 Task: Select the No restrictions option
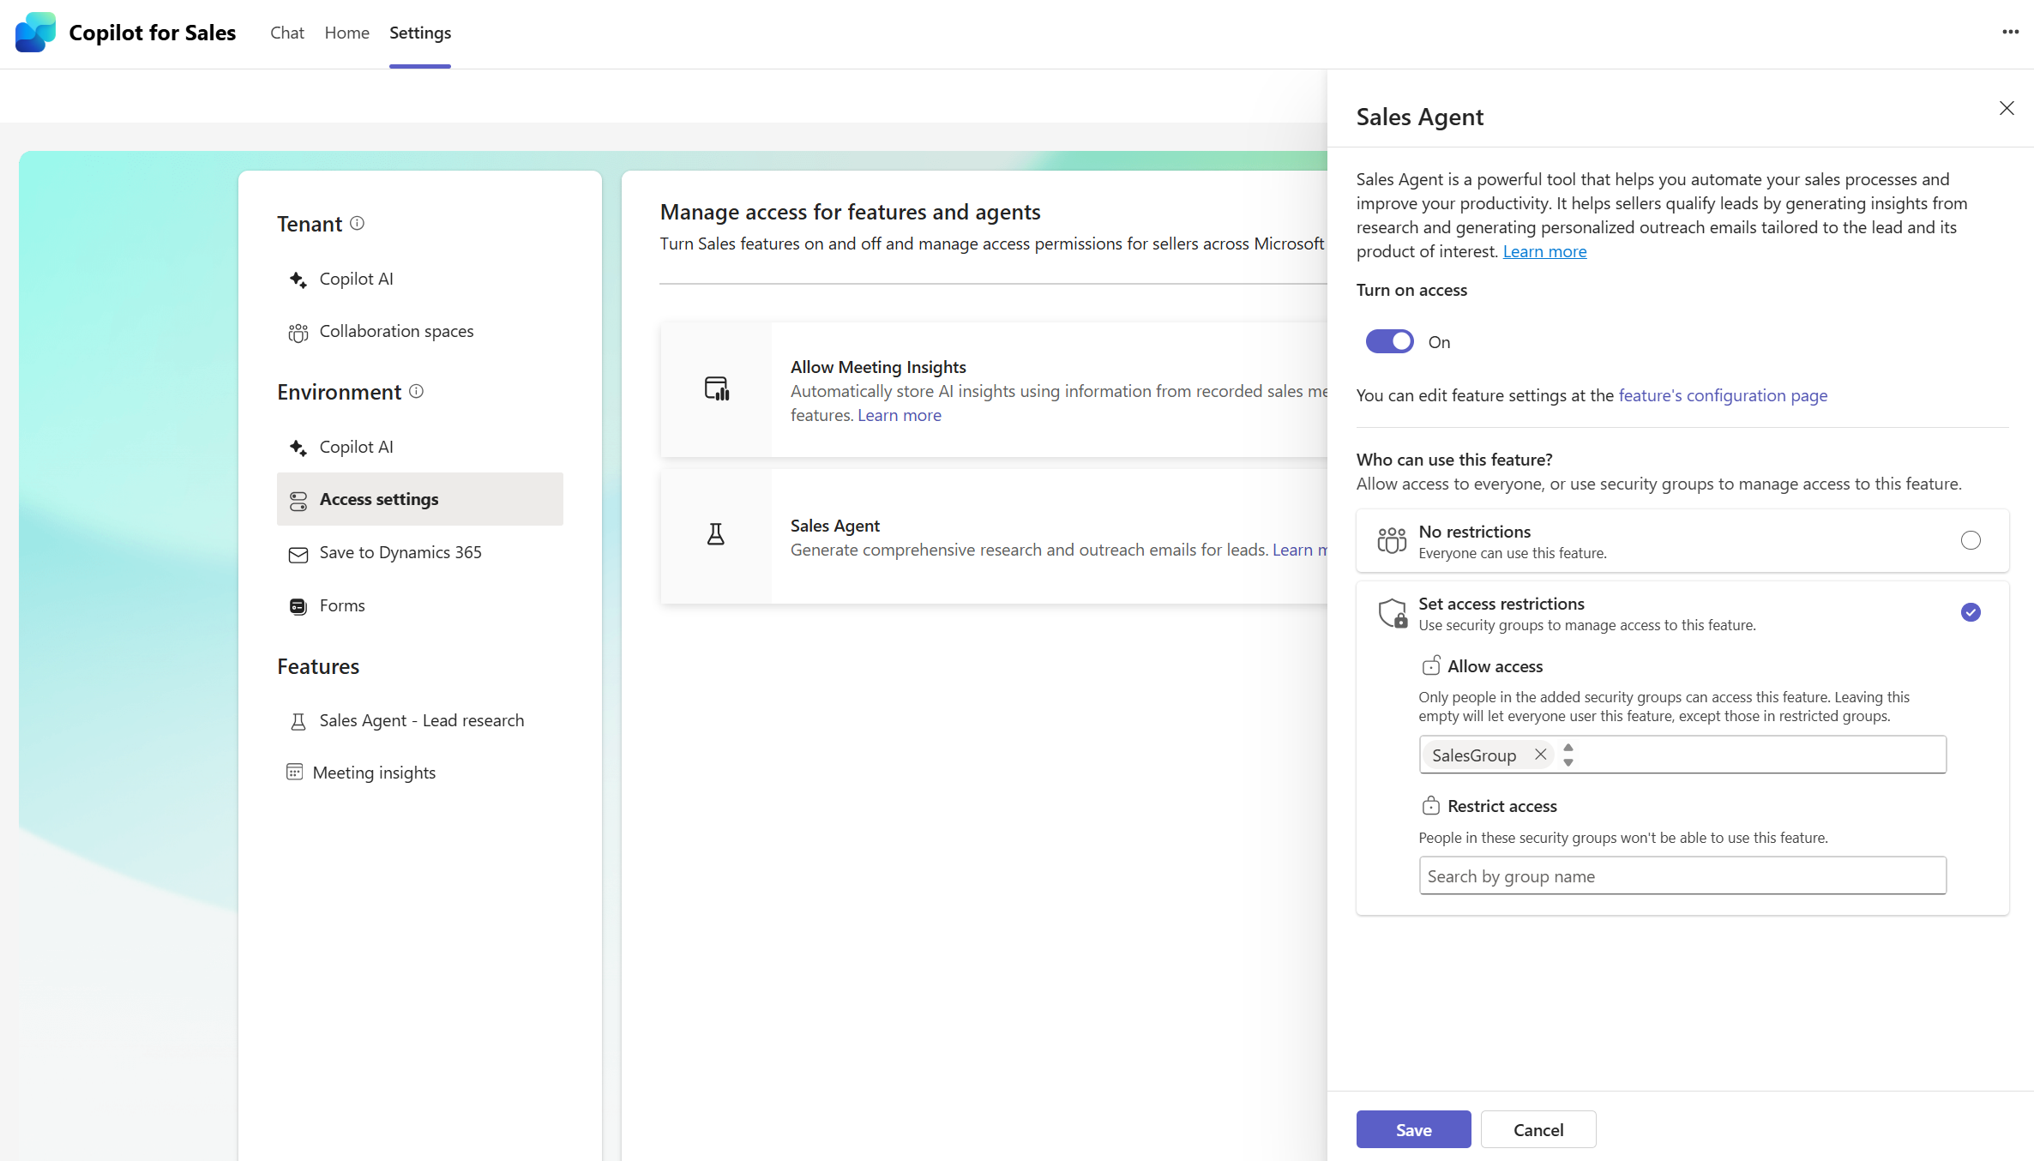coord(1971,540)
